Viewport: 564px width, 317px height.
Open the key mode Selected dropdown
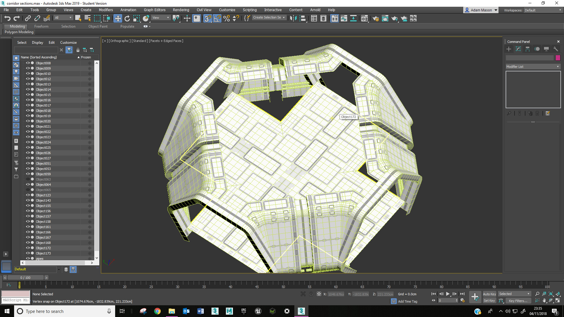click(x=514, y=294)
